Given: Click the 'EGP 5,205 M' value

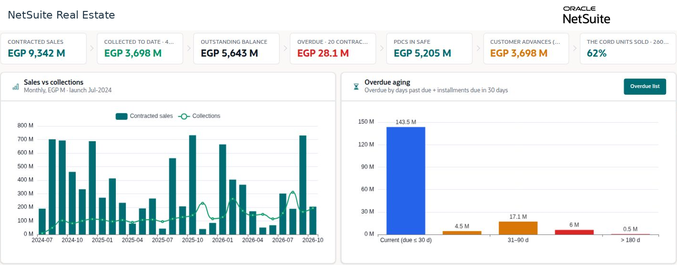Looking at the screenshot, I should [423, 53].
